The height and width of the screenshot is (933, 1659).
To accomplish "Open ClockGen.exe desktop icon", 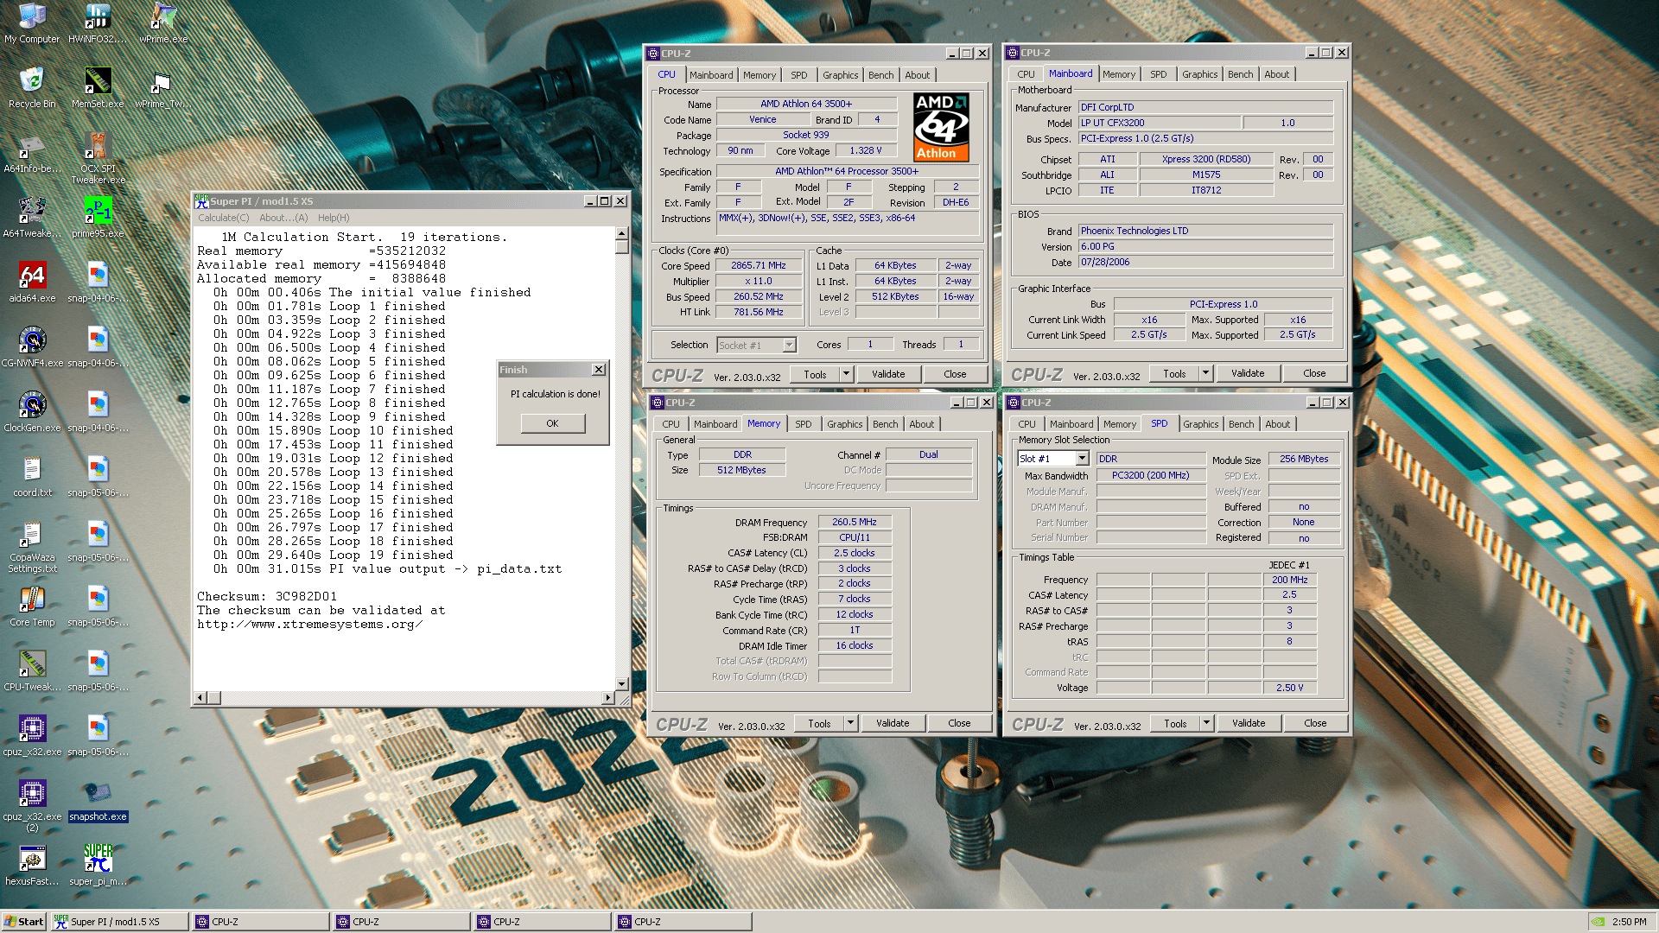I will [32, 412].
